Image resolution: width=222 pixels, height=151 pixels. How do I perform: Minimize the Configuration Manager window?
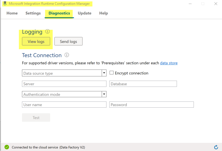[x=190, y=4]
